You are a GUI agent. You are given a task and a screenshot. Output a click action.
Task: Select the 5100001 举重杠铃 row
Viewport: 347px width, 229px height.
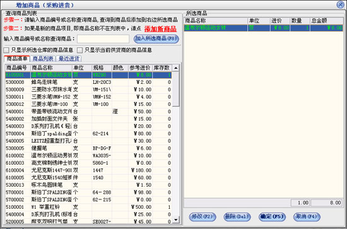[88, 207]
